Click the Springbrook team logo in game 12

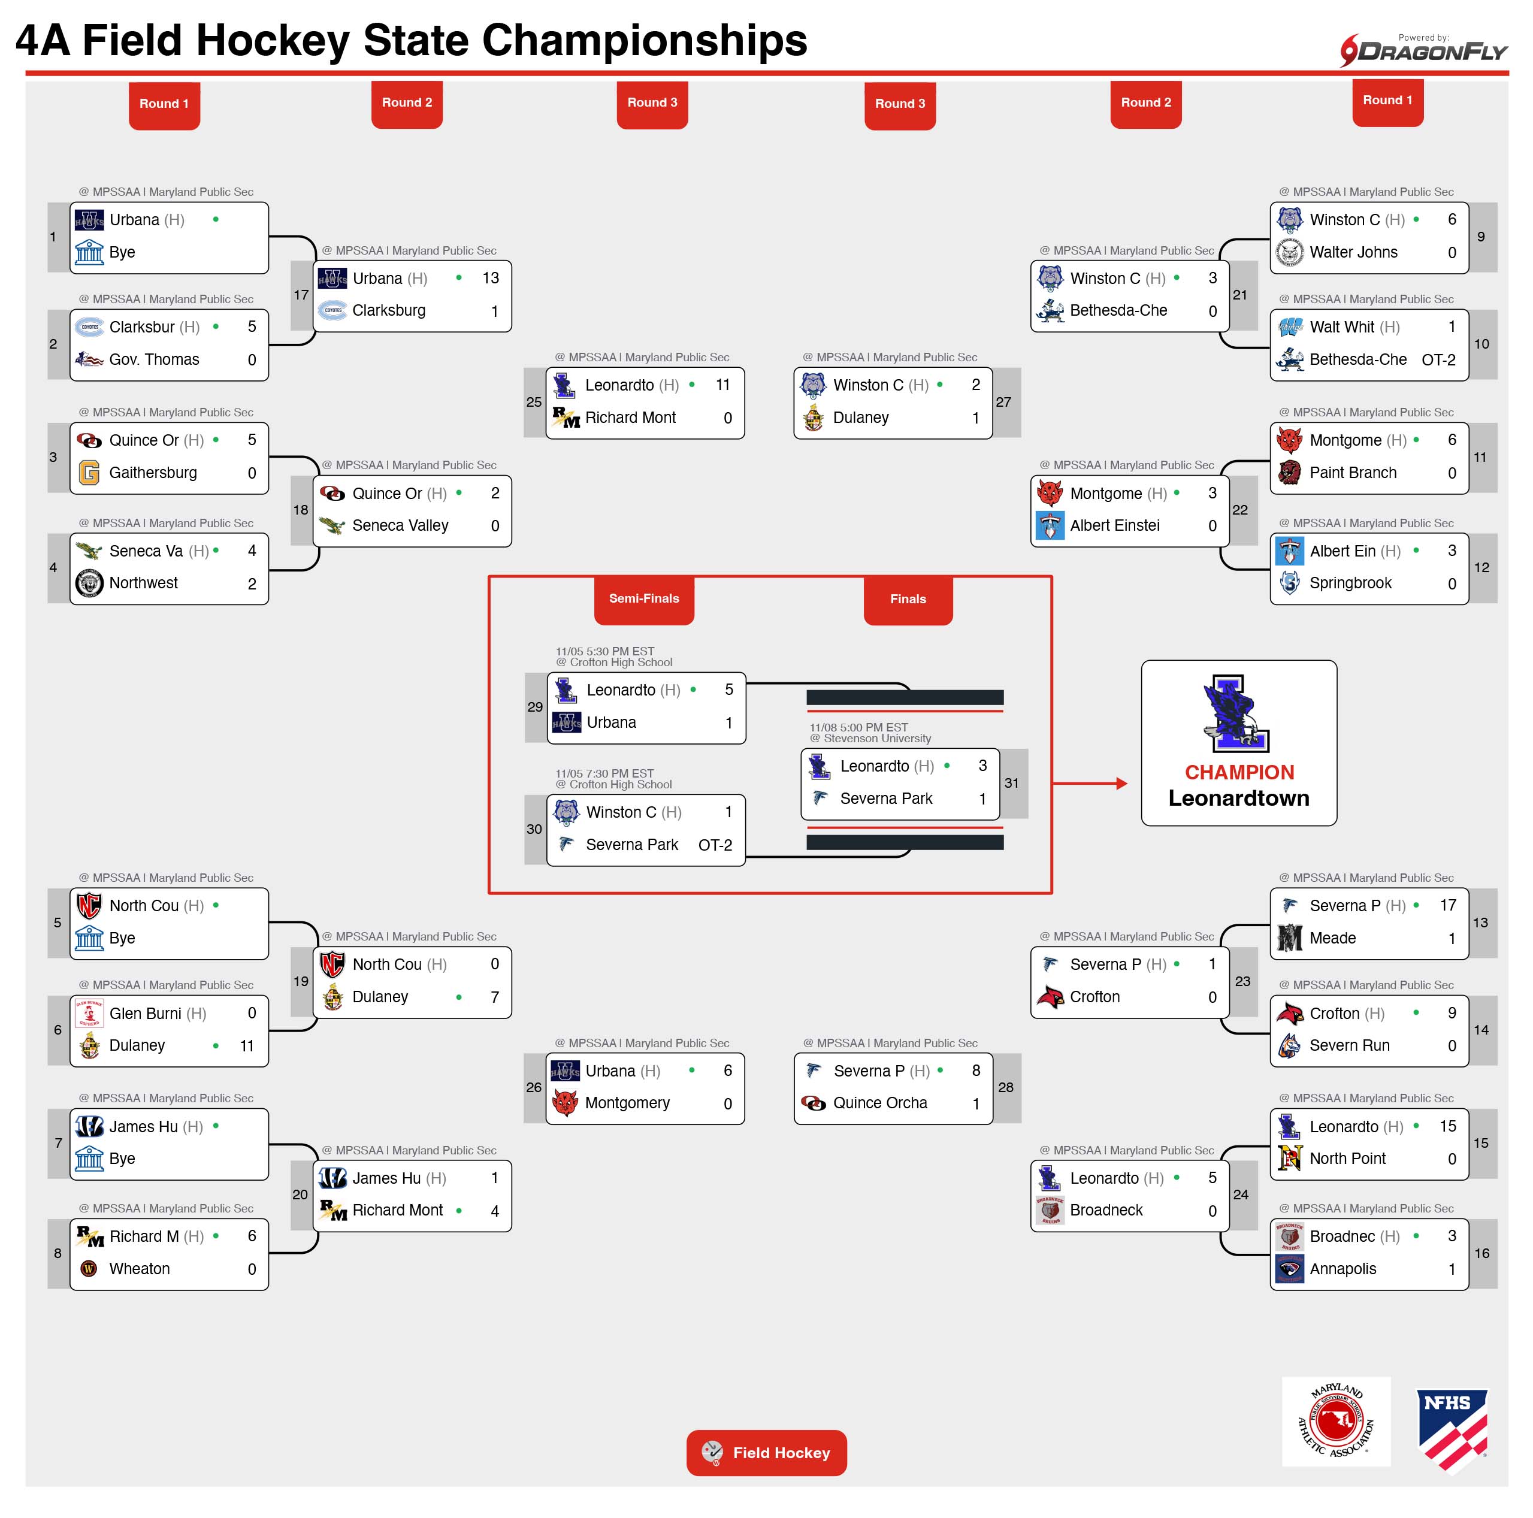pyautogui.click(x=1289, y=583)
